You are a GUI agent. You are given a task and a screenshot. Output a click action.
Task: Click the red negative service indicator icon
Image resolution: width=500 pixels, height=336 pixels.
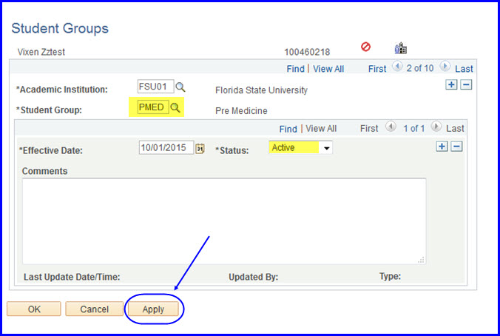365,47
